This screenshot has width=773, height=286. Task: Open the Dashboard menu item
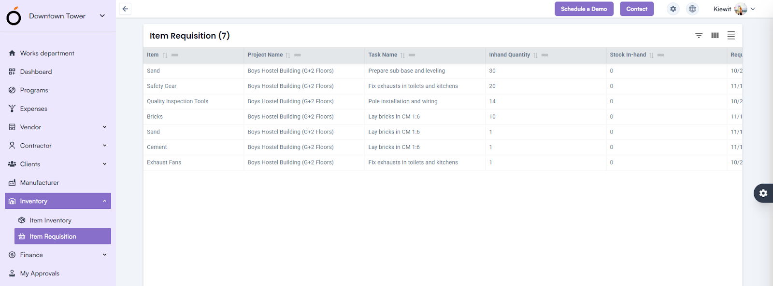pos(36,72)
